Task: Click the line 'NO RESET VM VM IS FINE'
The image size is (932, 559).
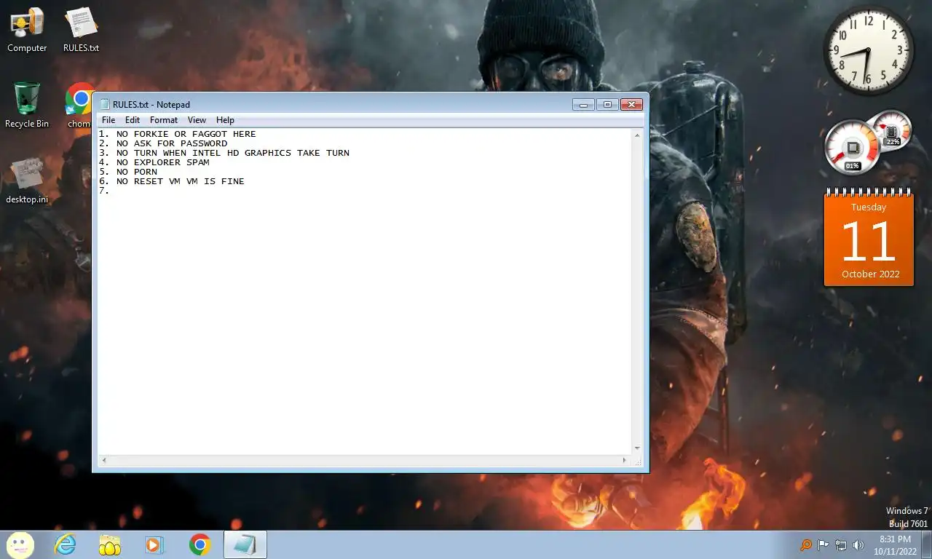Action: [x=181, y=181]
